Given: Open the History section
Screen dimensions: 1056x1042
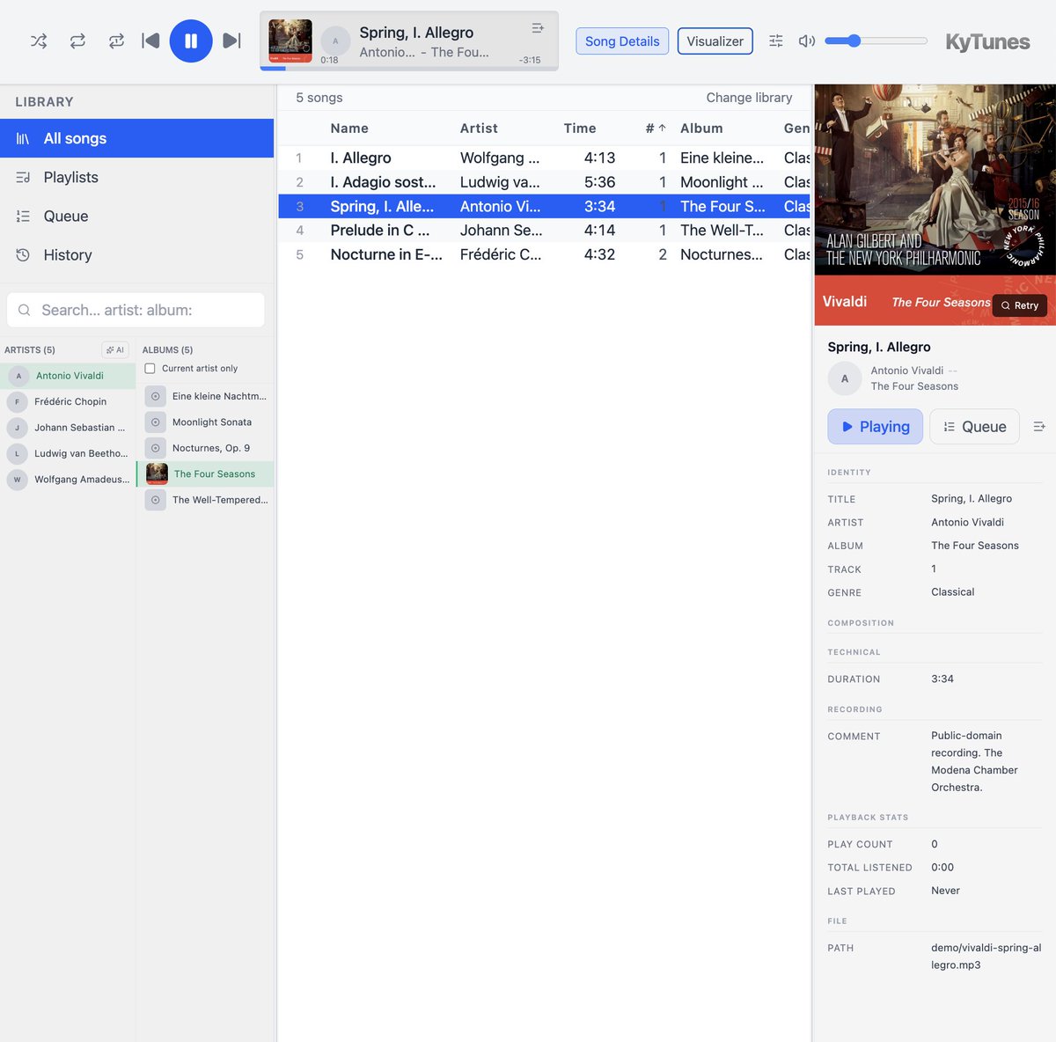Looking at the screenshot, I should [137, 254].
